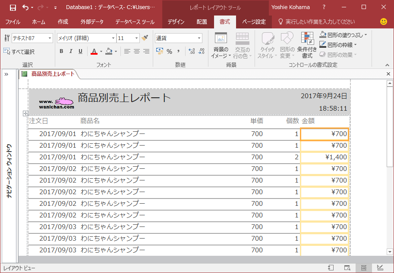Switch to the 外部データ ribbon tab
The height and width of the screenshot is (273, 394).
(92, 22)
